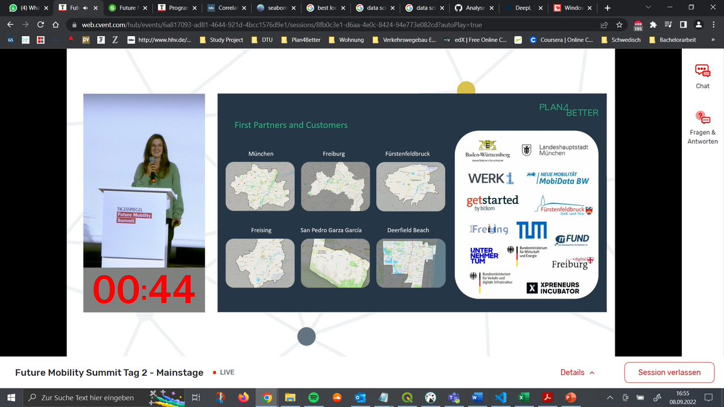Open Outlook from the taskbar
This screenshot has width=724, height=407.
tap(361, 397)
